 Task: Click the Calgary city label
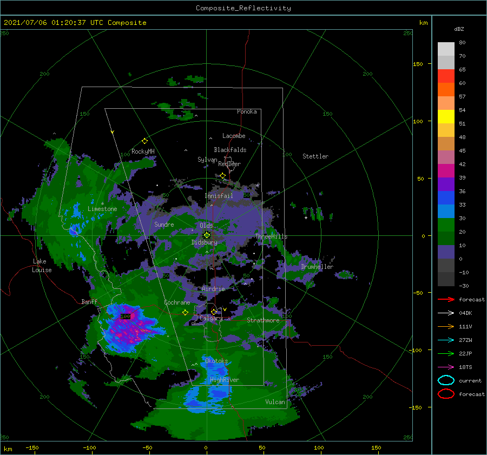(x=211, y=318)
